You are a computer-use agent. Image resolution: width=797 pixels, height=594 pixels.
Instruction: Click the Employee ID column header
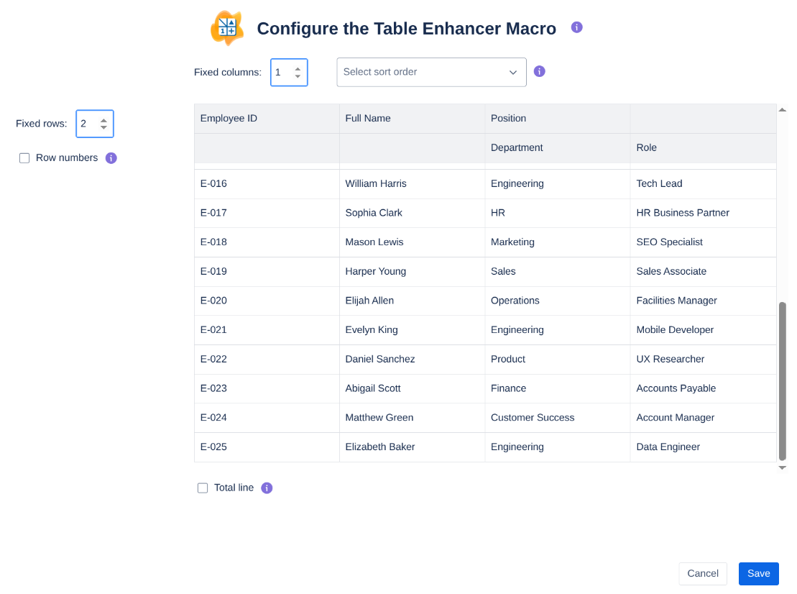pyautogui.click(x=229, y=119)
